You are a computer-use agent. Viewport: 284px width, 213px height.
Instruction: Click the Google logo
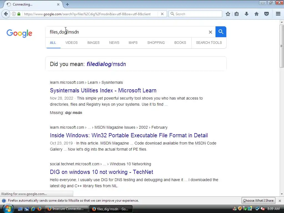(x=19, y=33)
